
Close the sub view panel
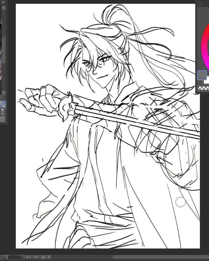3,2
